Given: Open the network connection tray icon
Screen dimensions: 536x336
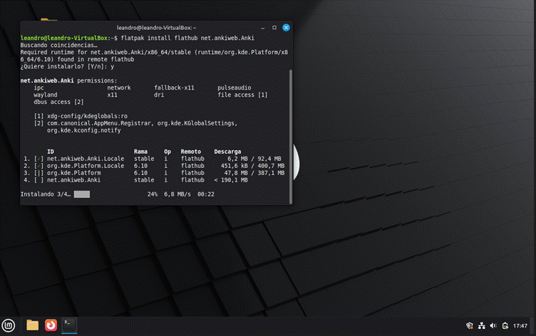Looking at the screenshot, I should pos(482,326).
